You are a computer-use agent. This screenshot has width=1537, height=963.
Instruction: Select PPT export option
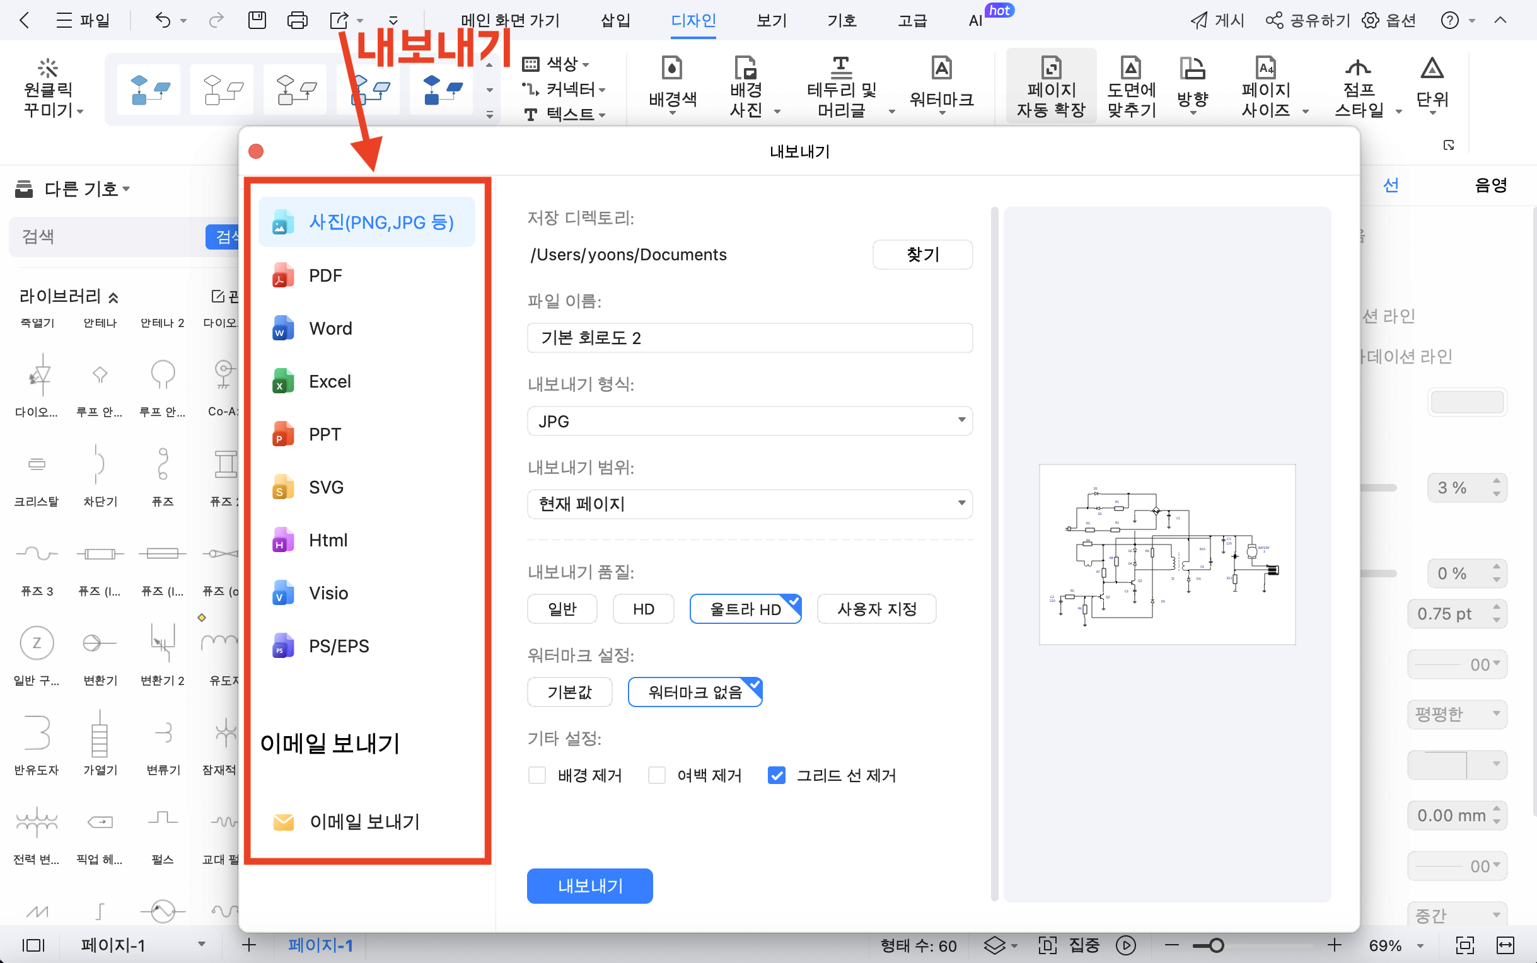click(324, 434)
